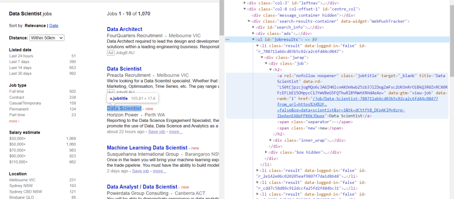This screenshot has height=199, width=454.
Task: Filter jobs by Full time
Action: coord(17,91)
